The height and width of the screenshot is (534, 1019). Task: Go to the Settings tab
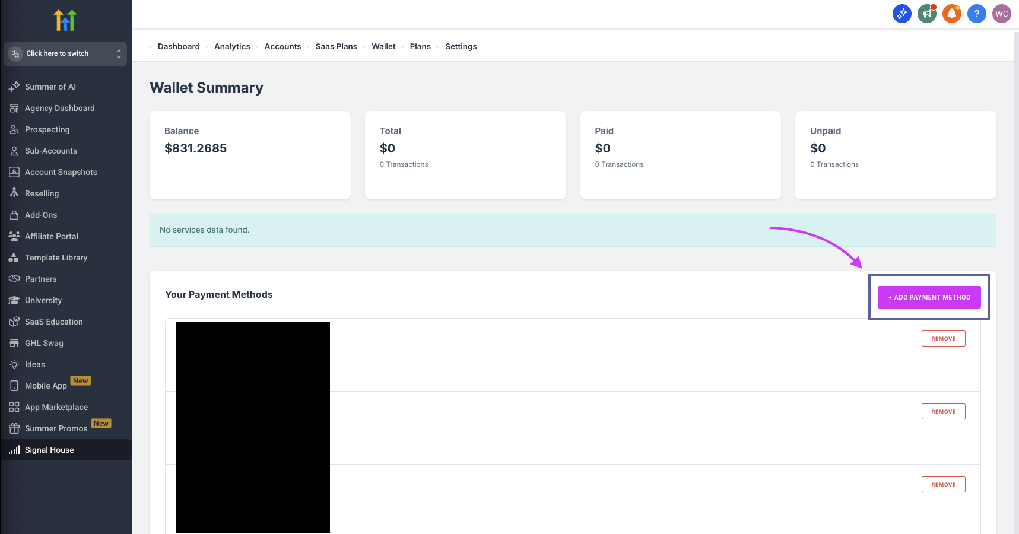tap(461, 46)
